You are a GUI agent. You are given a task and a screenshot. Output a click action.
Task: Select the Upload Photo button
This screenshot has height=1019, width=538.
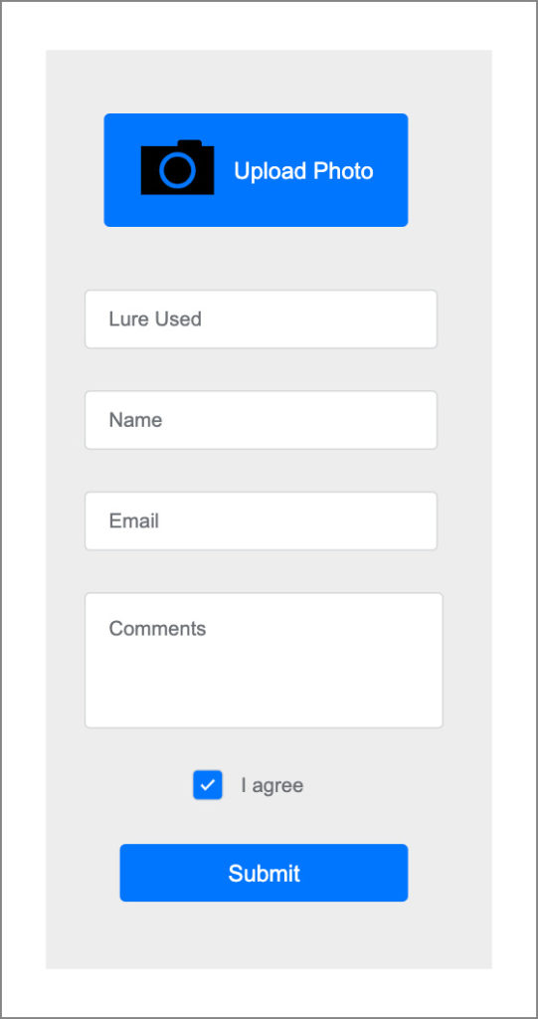coord(256,170)
